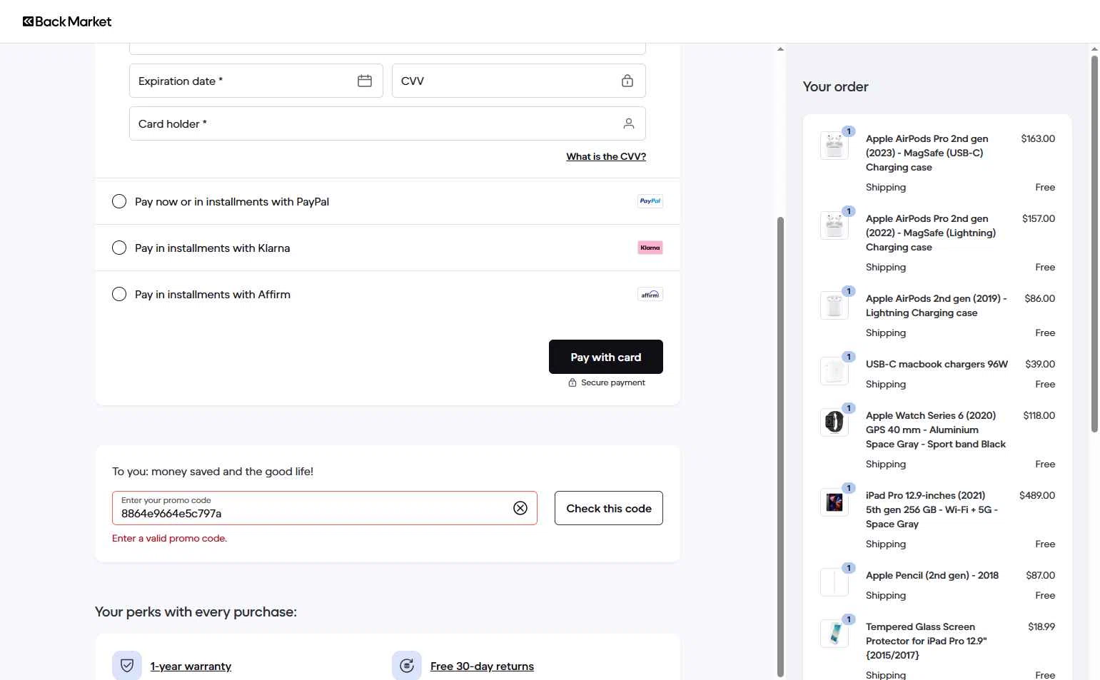1100x680 pixels.
Task: Click the order summary scrollbar thumb
Action: 1094,243
